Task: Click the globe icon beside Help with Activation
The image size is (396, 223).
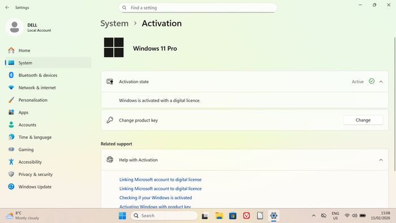Action: click(110, 160)
